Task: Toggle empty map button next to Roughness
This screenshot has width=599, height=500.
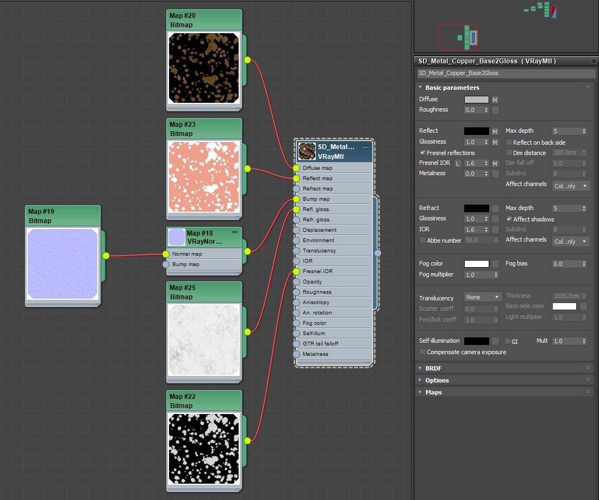Action: 496,110
